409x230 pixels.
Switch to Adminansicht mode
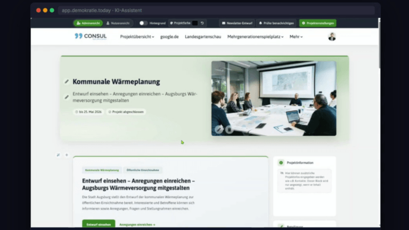[88, 23]
